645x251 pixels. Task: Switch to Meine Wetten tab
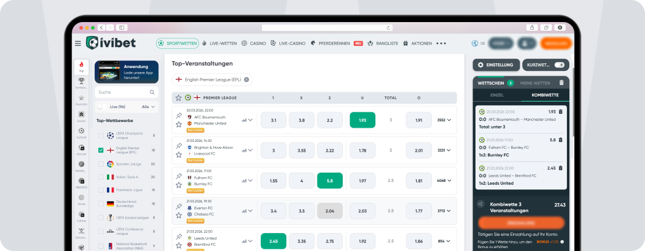coord(535,83)
